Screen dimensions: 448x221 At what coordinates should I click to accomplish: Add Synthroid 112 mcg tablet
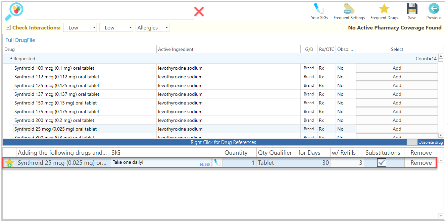pos(397,77)
